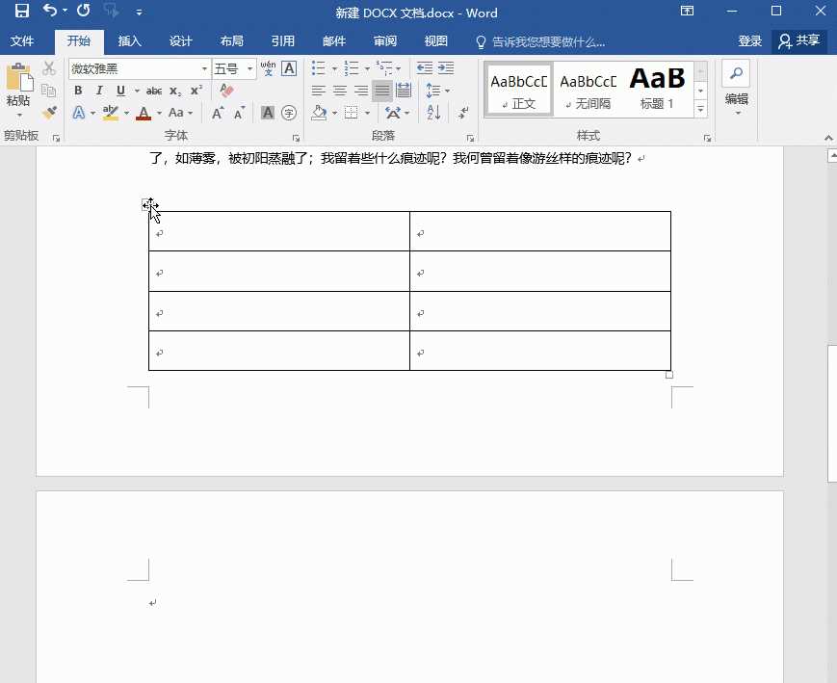The width and height of the screenshot is (837, 683).
Task: Click the 共享 share button
Action: pos(799,41)
